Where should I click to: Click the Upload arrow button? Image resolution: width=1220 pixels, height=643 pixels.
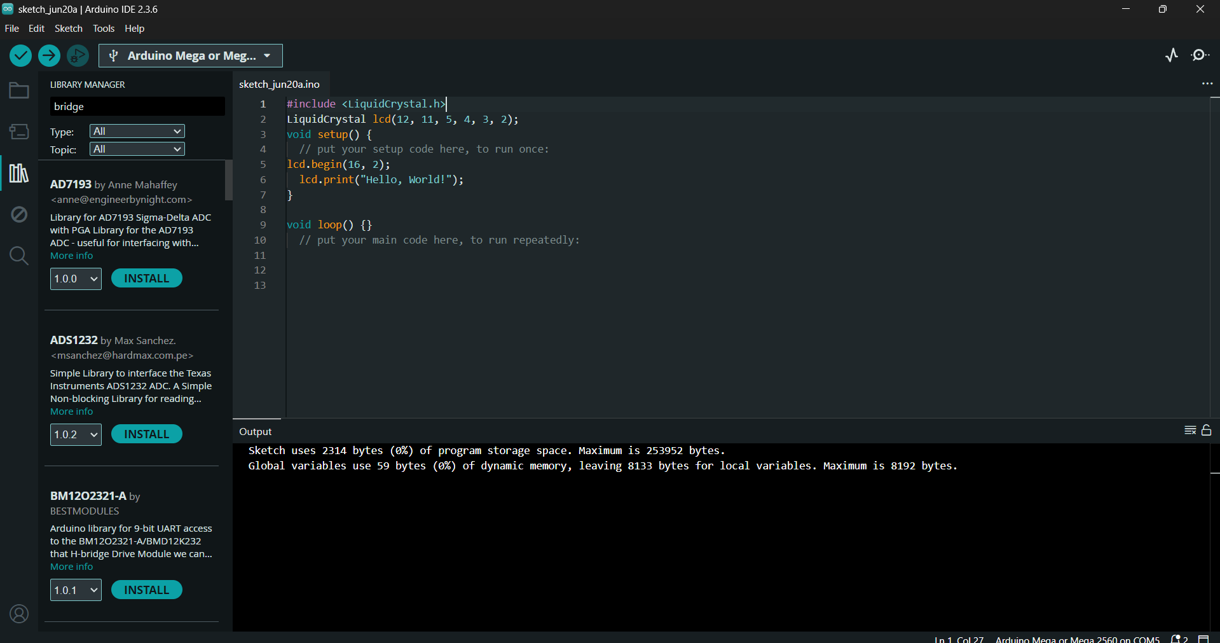click(x=49, y=56)
